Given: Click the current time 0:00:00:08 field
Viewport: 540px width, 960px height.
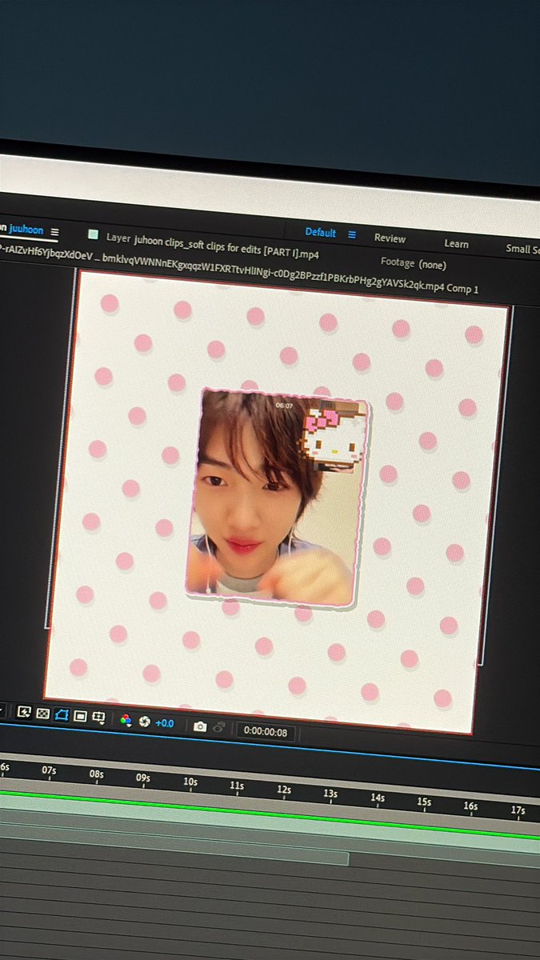Looking at the screenshot, I should pyautogui.click(x=266, y=731).
